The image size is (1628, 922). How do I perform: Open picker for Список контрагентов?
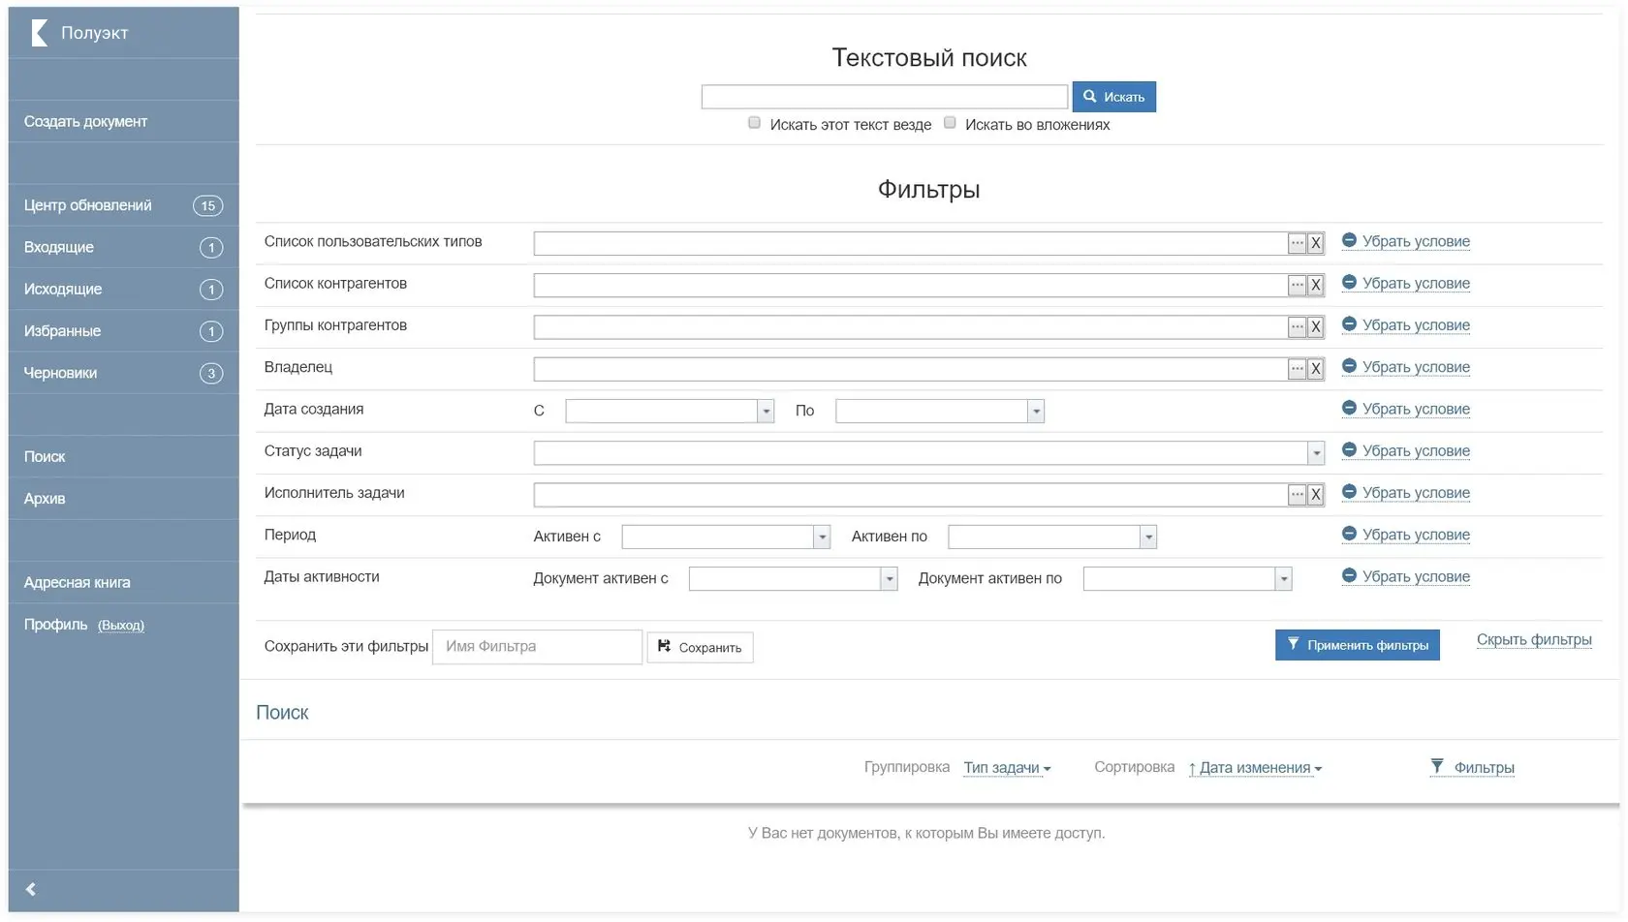click(1297, 285)
